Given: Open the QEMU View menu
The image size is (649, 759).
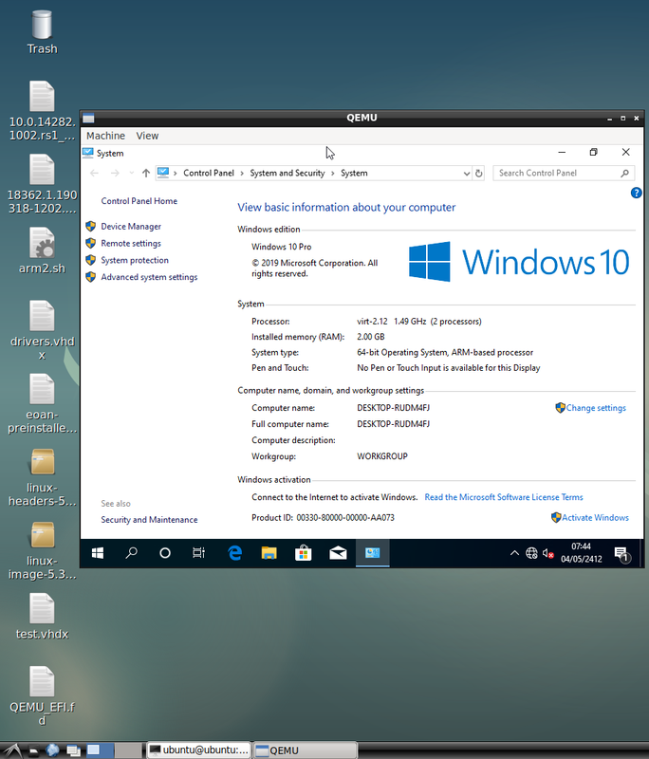Looking at the screenshot, I should coord(147,136).
